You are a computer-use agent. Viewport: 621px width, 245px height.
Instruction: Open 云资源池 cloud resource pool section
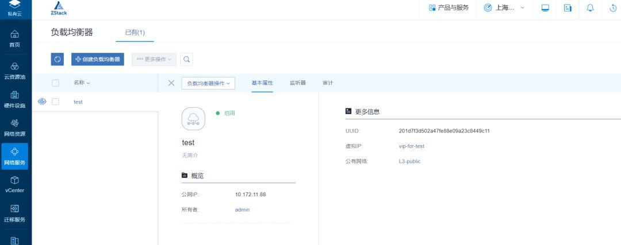pyautogui.click(x=14, y=71)
